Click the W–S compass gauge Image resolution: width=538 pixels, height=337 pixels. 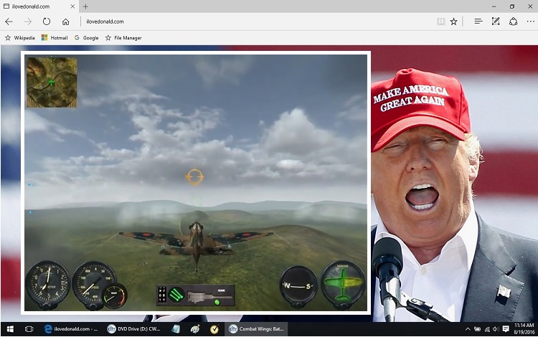[298, 285]
